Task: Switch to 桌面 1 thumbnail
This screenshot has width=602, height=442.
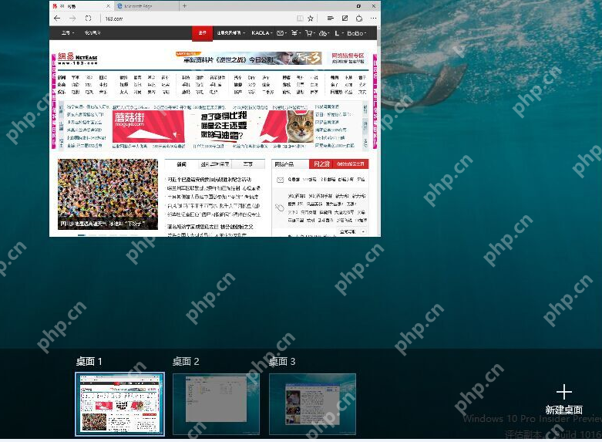Action: point(119,404)
